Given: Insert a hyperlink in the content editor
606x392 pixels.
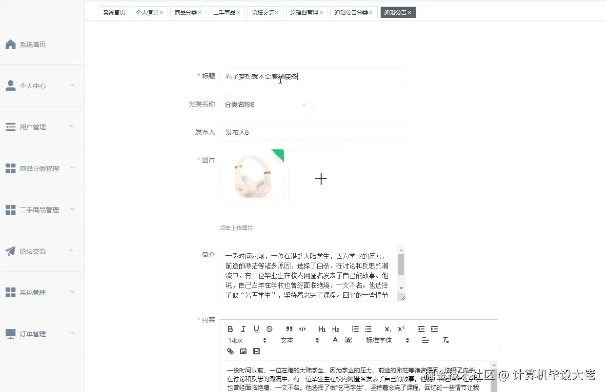Looking at the screenshot, I should (x=230, y=351).
